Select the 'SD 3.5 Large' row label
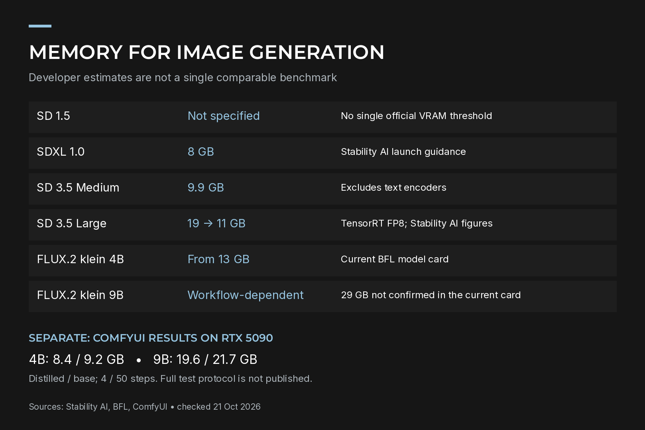This screenshot has height=430, width=645. pos(71,223)
